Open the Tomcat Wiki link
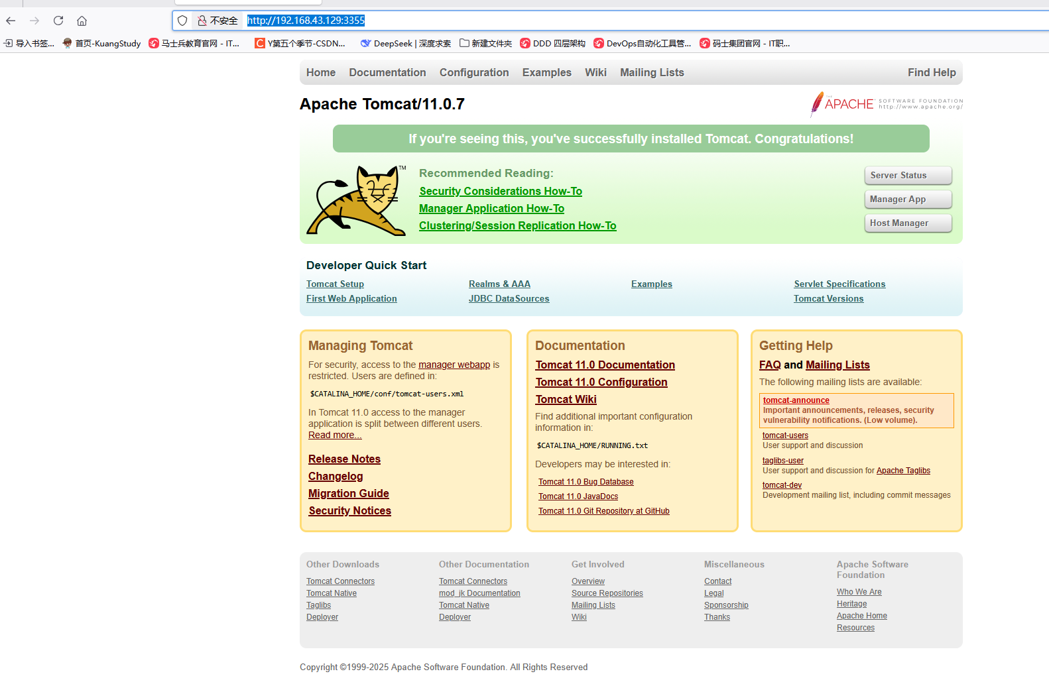The image size is (1049, 694). pyautogui.click(x=566, y=399)
